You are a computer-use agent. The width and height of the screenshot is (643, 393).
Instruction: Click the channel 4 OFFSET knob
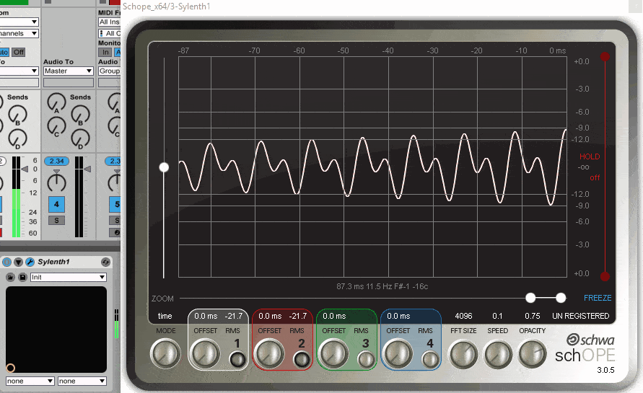pyautogui.click(x=398, y=353)
